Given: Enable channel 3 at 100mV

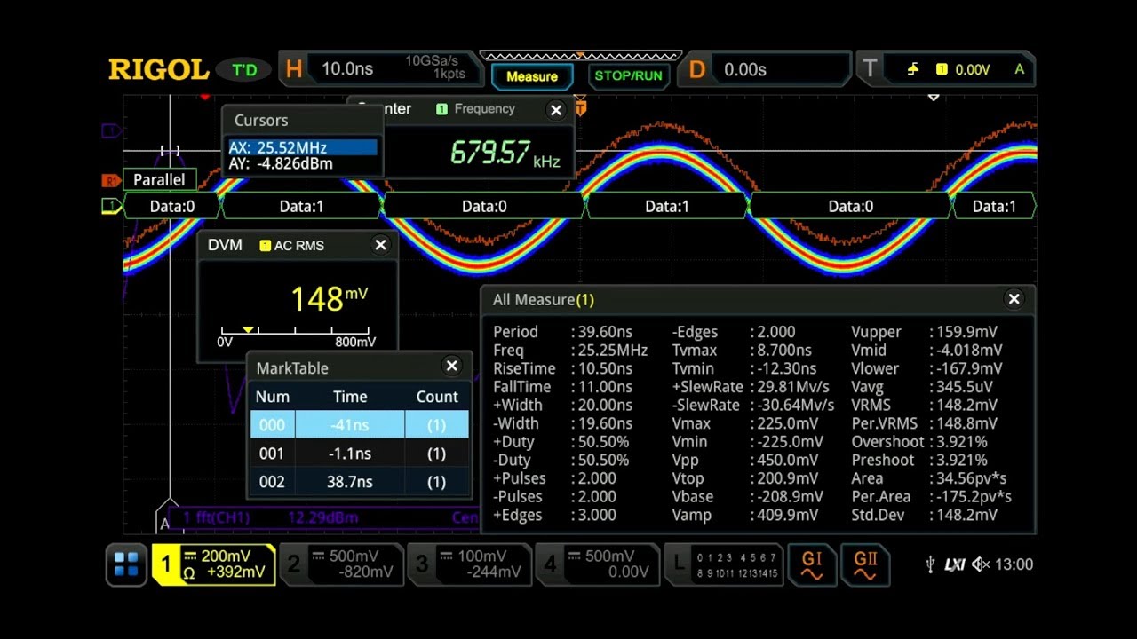Looking at the screenshot, I should tap(469, 564).
